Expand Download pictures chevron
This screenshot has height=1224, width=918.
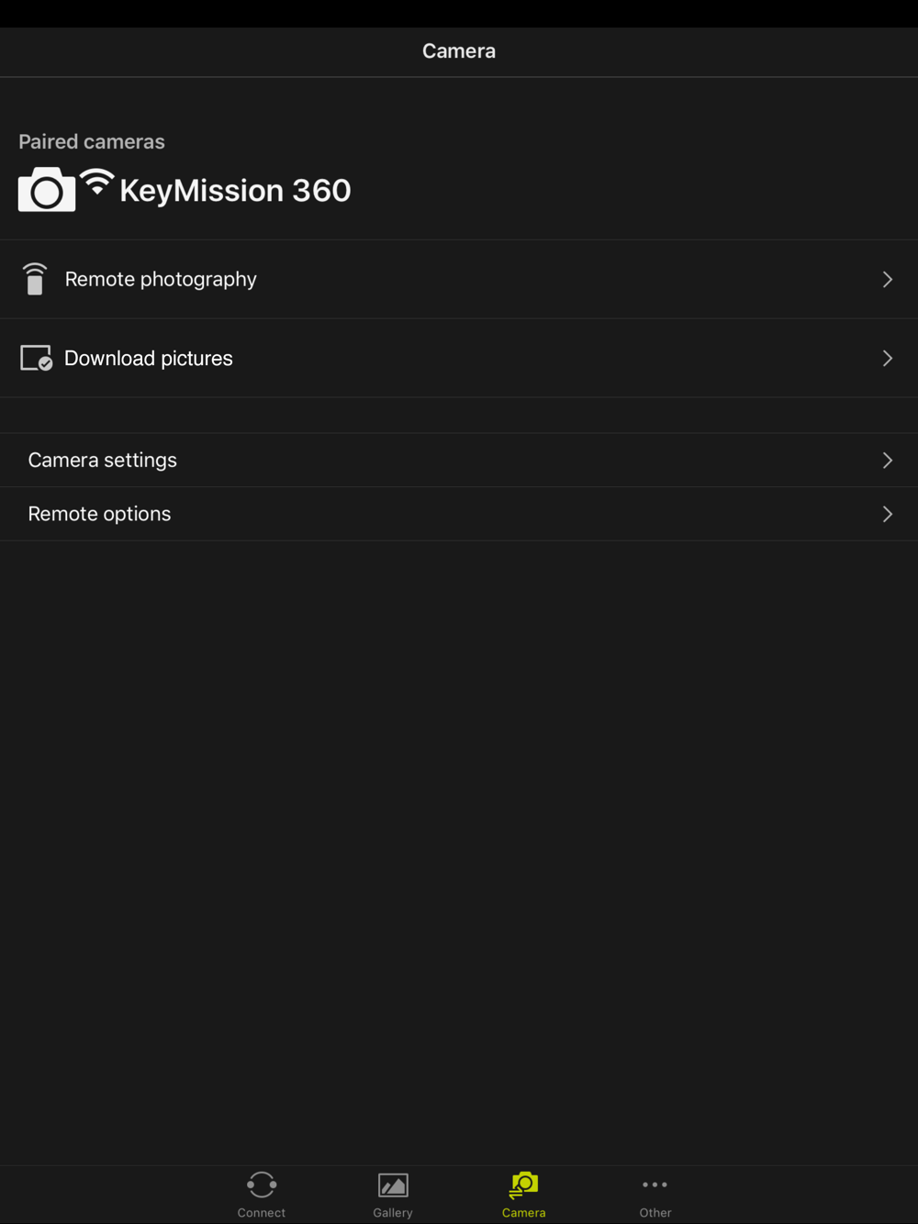click(888, 358)
